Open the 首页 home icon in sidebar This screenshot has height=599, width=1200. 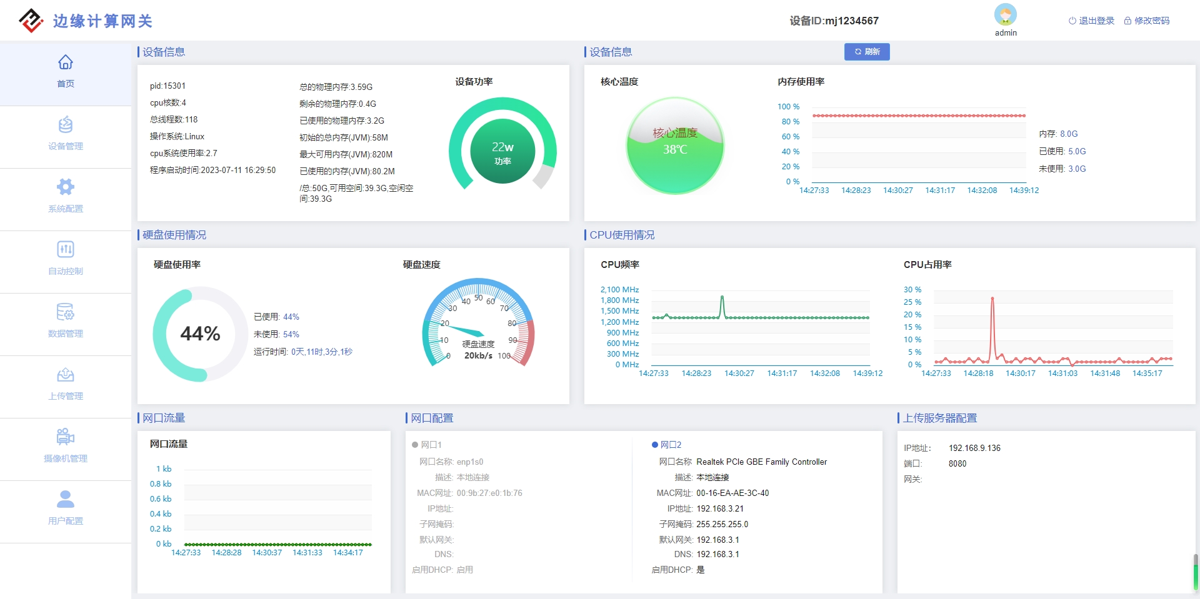(66, 62)
